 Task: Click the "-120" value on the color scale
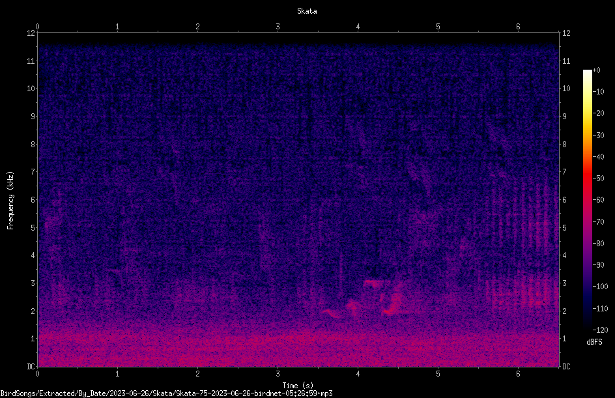601,330
